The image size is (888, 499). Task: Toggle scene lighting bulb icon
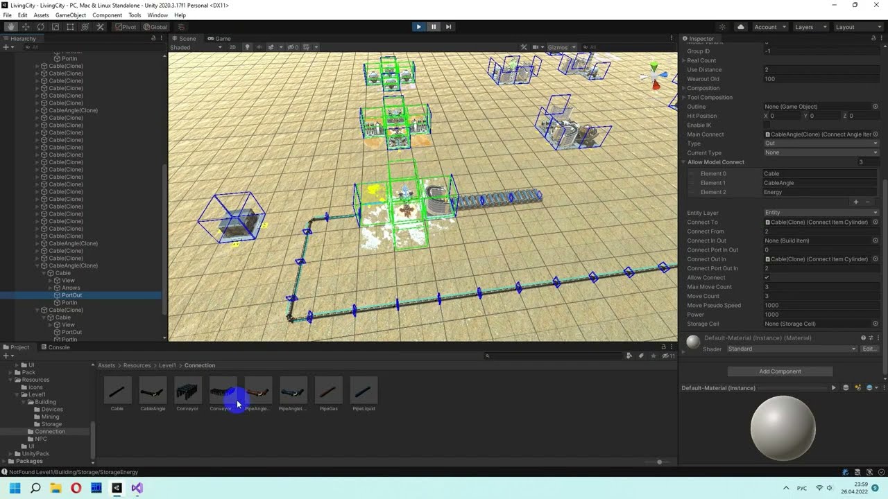(x=248, y=47)
